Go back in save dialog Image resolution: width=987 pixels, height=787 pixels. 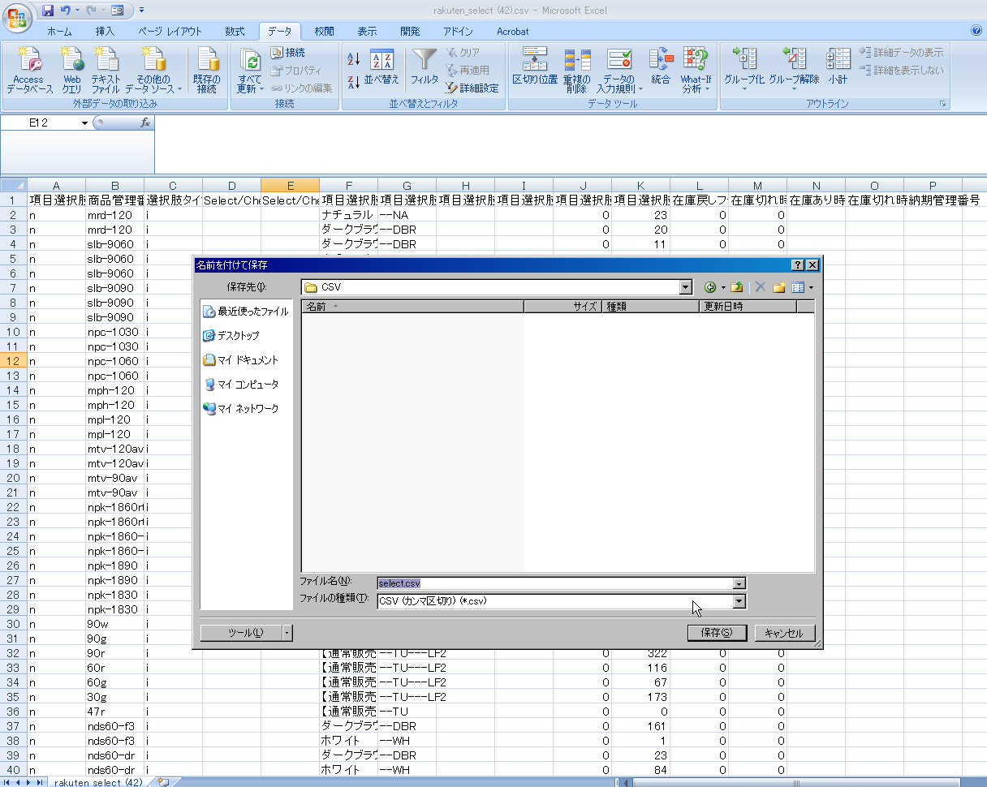[x=710, y=287]
